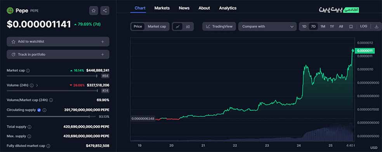Open Volume/Market cap (24h) info icon
The image size is (382, 152).
tap(51, 100)
